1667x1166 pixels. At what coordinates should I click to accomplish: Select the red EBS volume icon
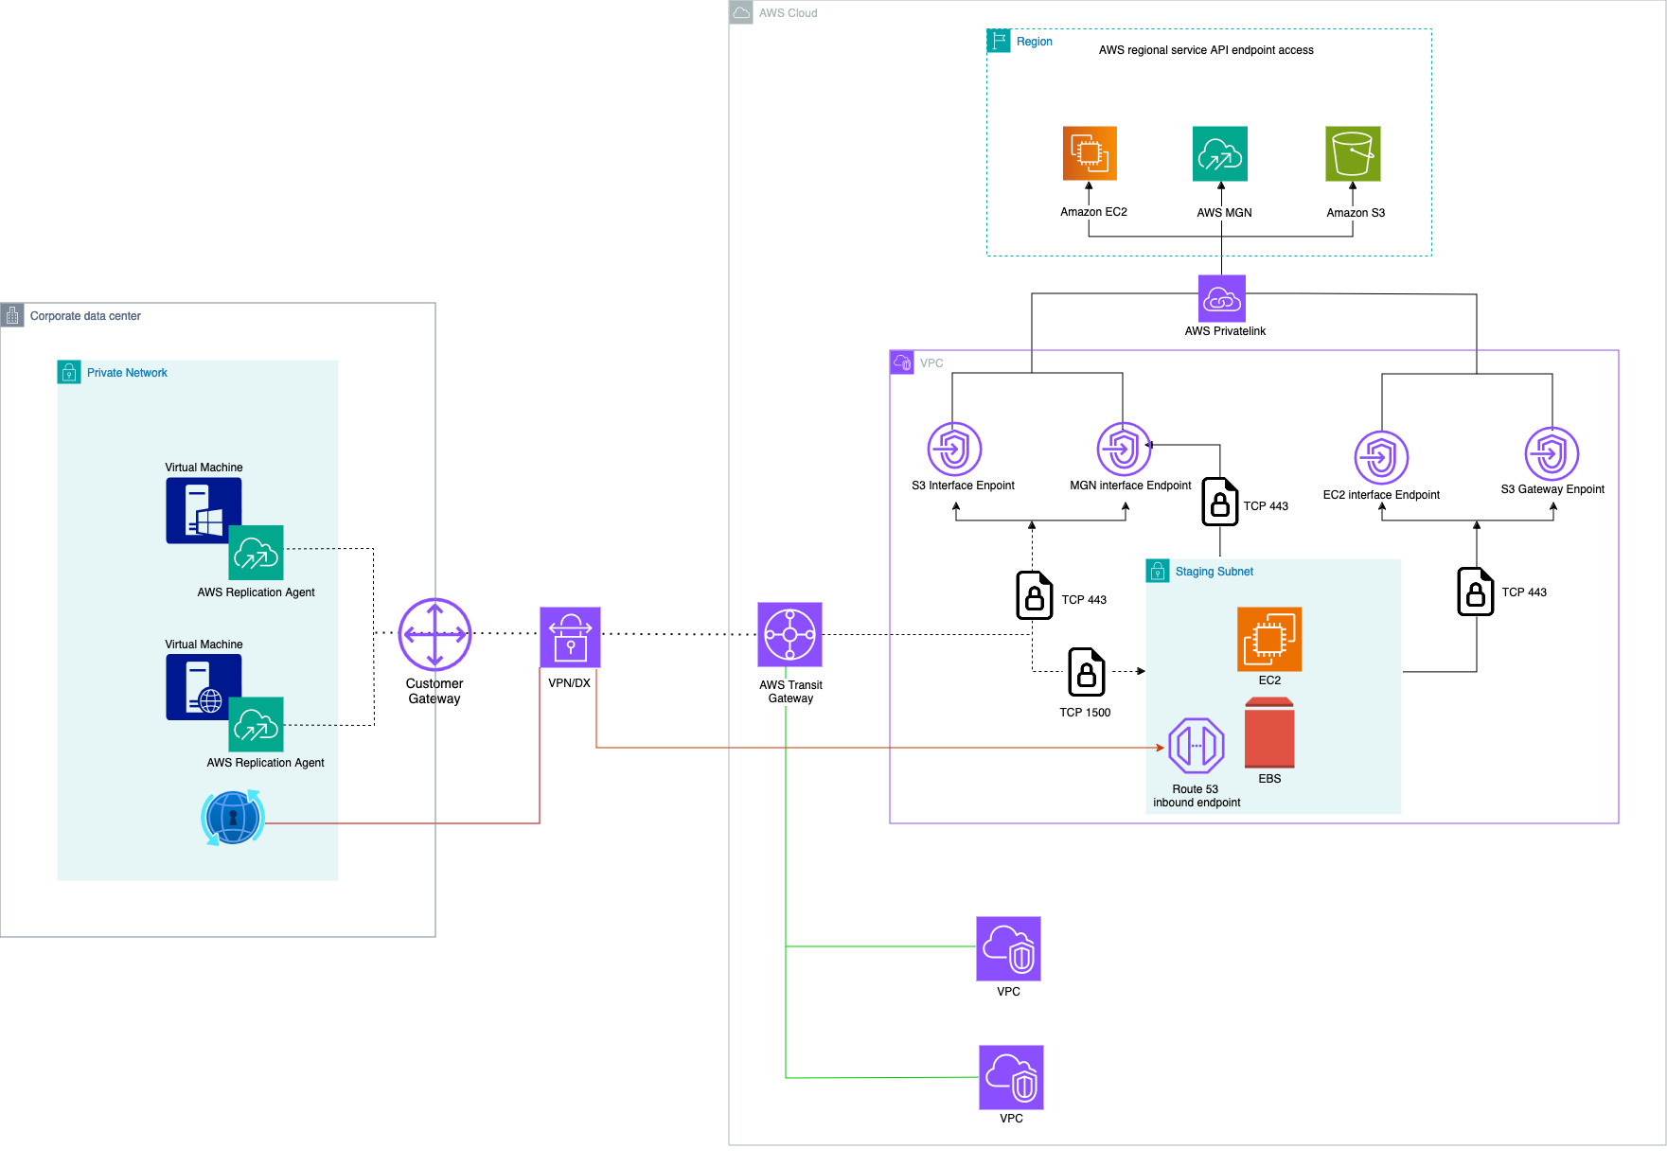pyautogui.click(x=1269, y=733)
